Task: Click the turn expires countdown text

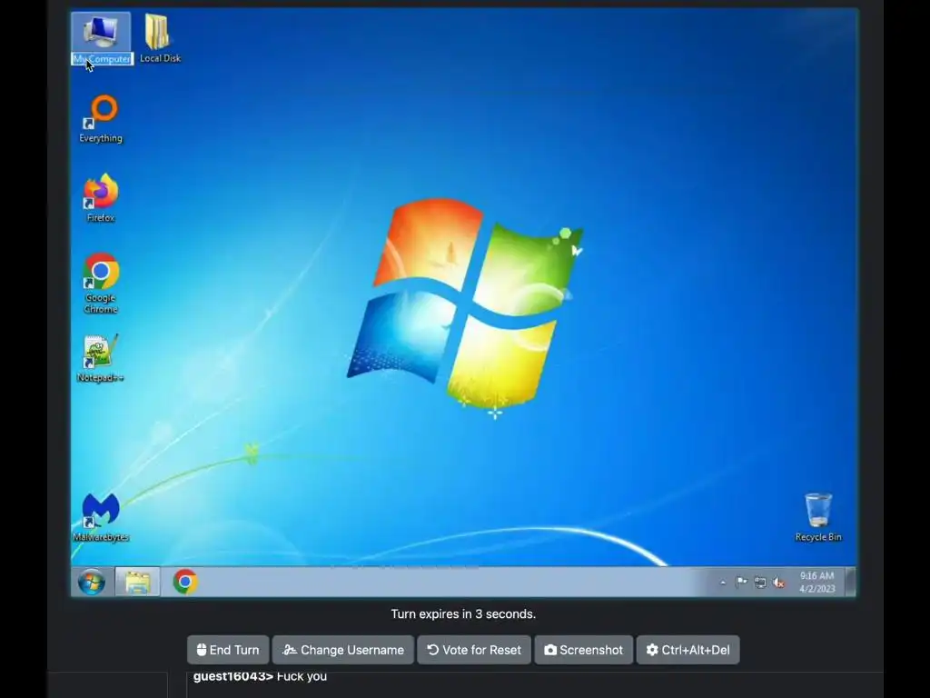Action: click(463, 613)
